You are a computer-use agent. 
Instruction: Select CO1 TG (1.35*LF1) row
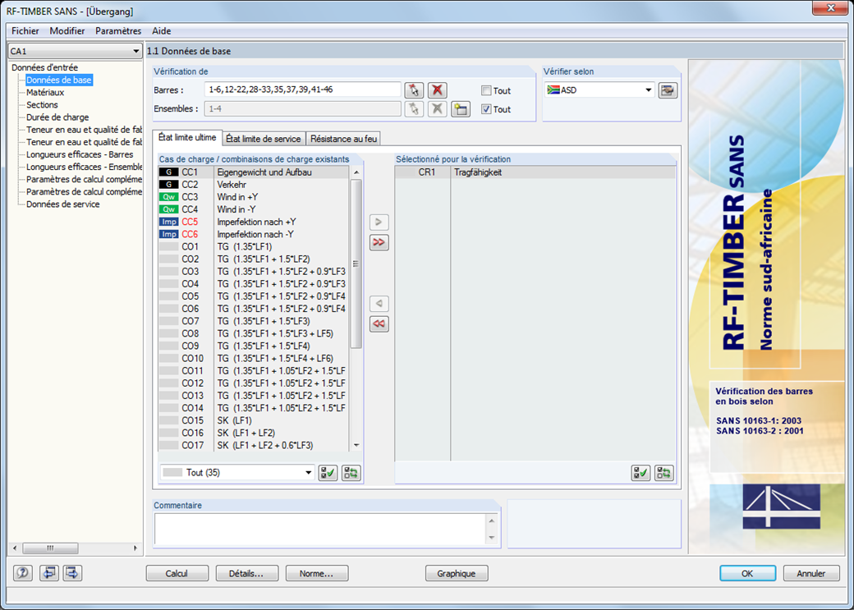[253, 247]
